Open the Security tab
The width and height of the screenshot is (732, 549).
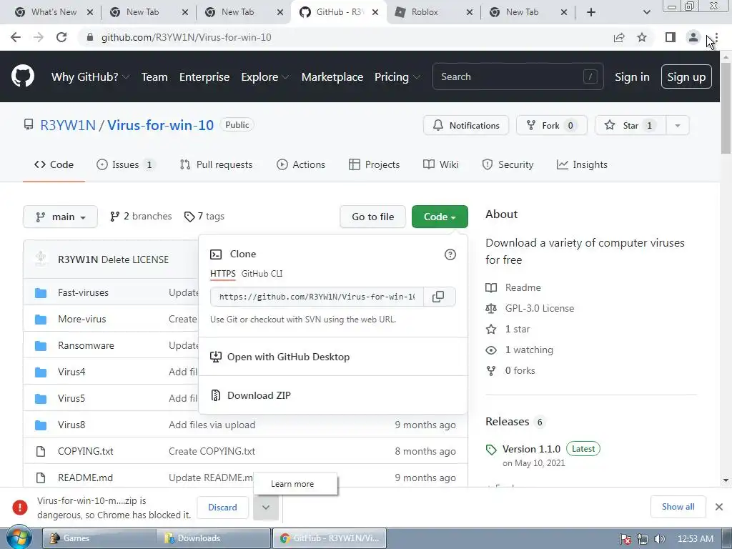[508, 165]
